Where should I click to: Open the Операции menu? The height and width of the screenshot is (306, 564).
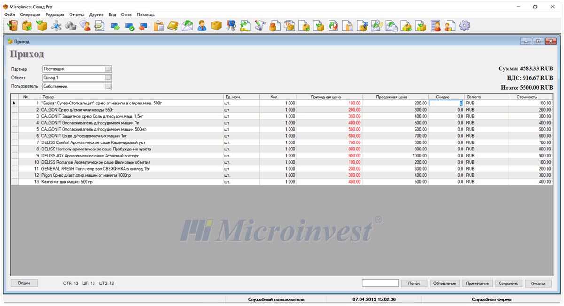click(x=30, y=15)
